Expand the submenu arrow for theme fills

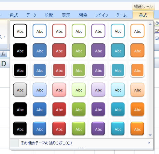(x=149, y=143)
